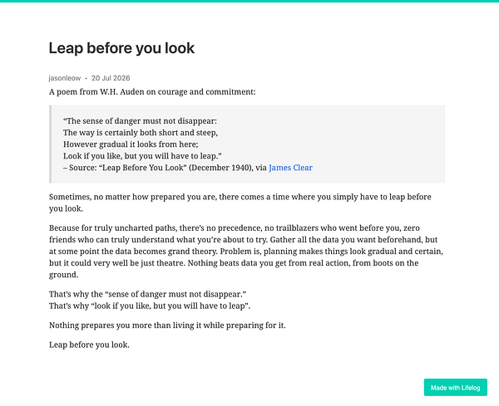Click the line 'That's why the sense of danger must not disappear'

point(148,294)
